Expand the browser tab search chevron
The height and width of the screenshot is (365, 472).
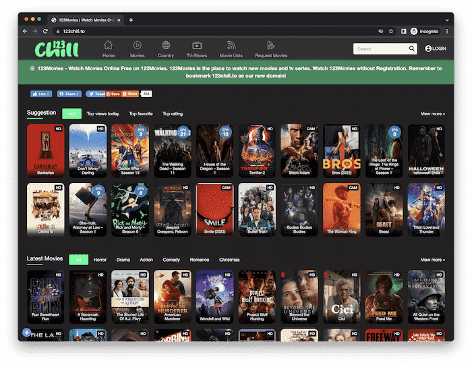447,20
